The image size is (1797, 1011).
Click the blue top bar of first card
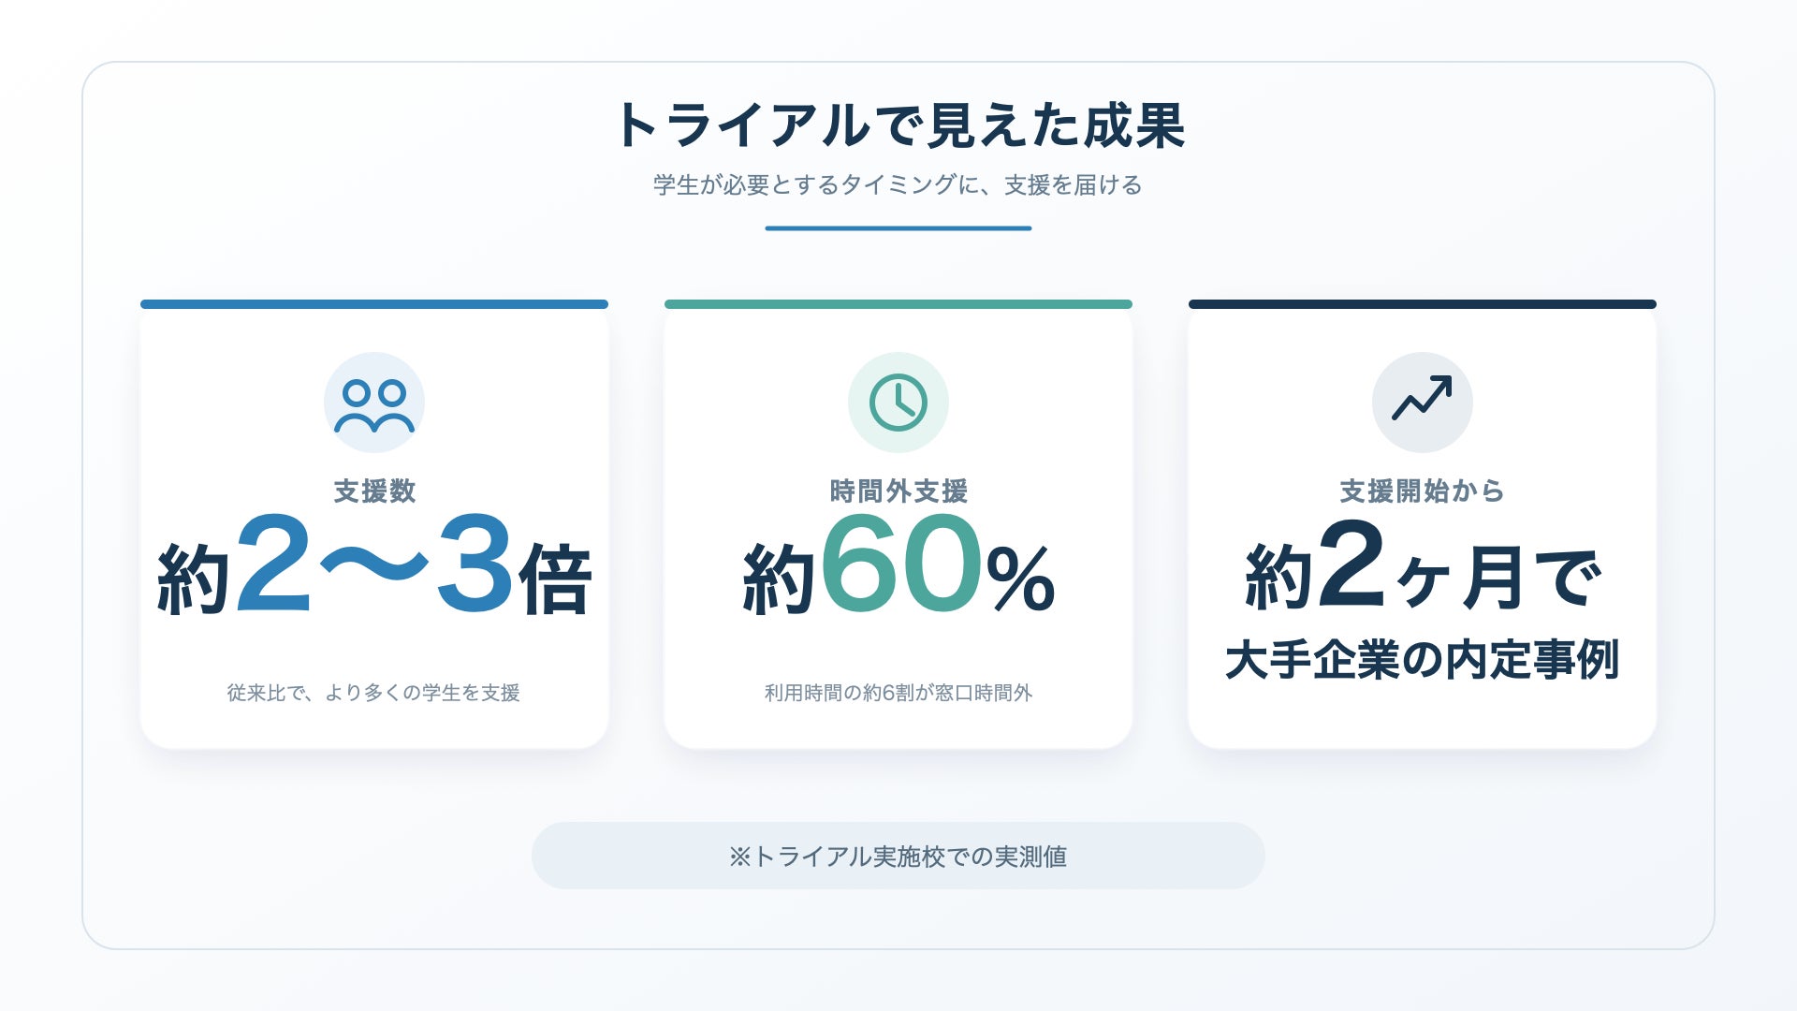tap(374, 304)
